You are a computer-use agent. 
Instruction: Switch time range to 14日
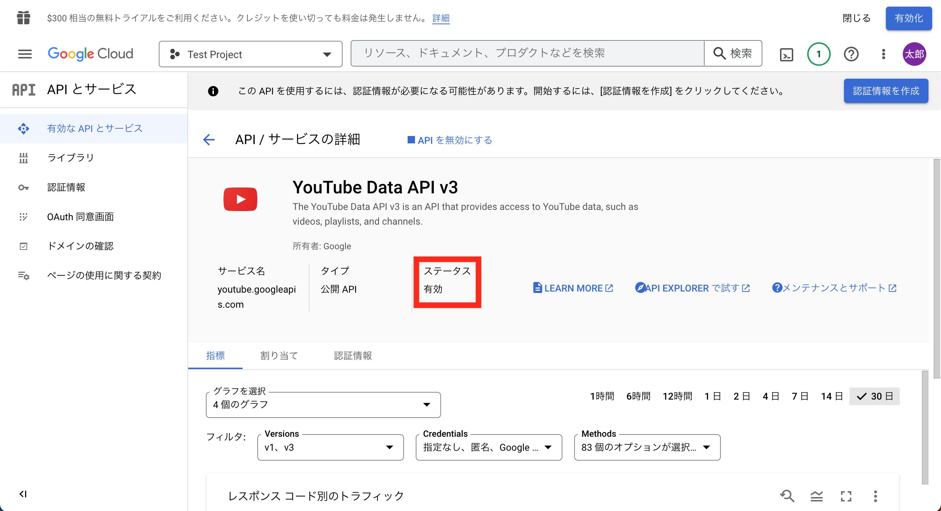(x=831, y=396)
